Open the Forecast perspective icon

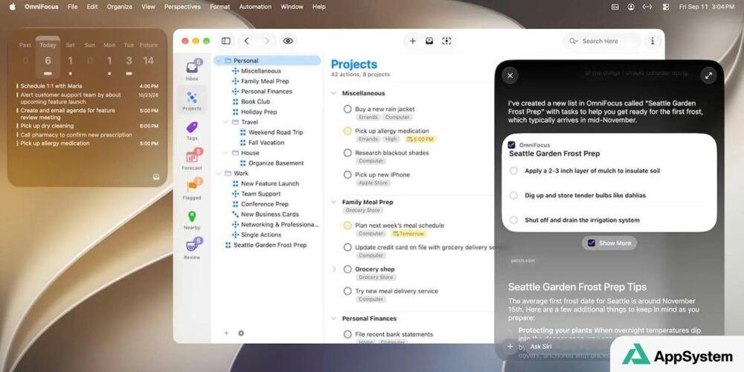pyautogui.click(x=192, y=157)
